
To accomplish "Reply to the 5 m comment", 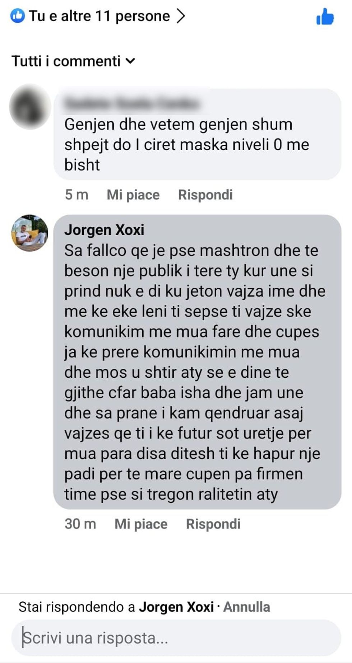I will (x=205, y=195).
